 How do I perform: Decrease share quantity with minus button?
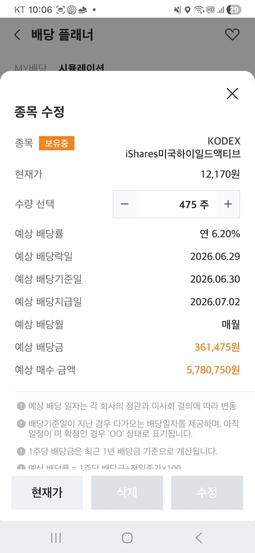pyautogui.click(x=125, y=204)
